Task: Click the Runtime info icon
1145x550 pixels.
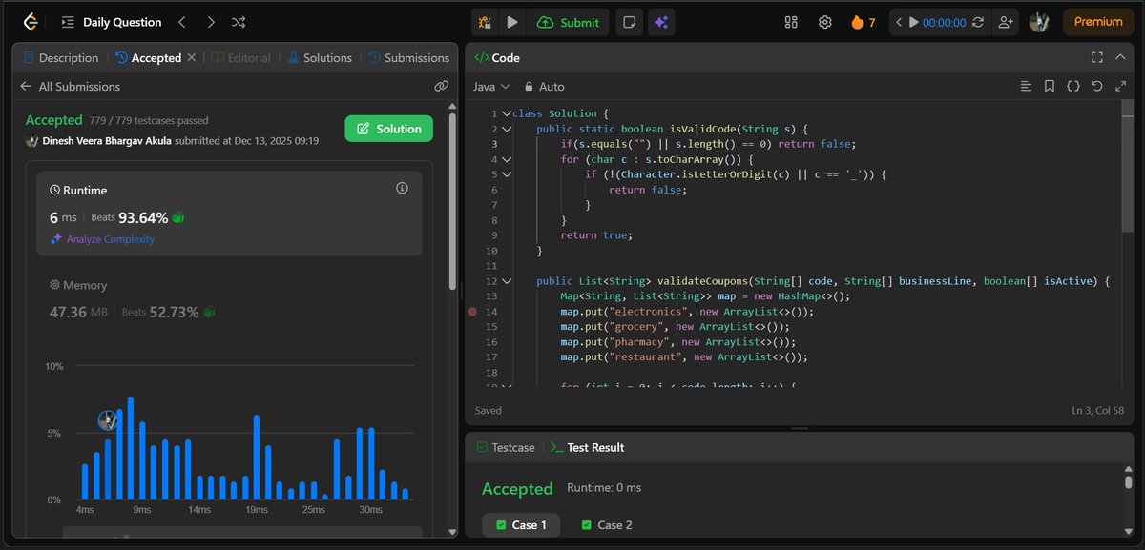Action: click(x=402, y=189)
